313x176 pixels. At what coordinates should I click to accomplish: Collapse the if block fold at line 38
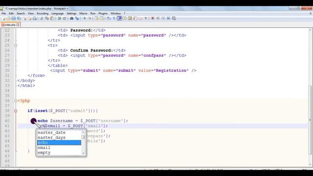point(16,111)
